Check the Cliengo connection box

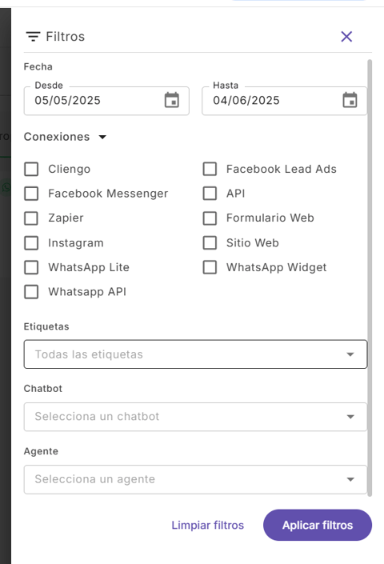click(31, 169)
